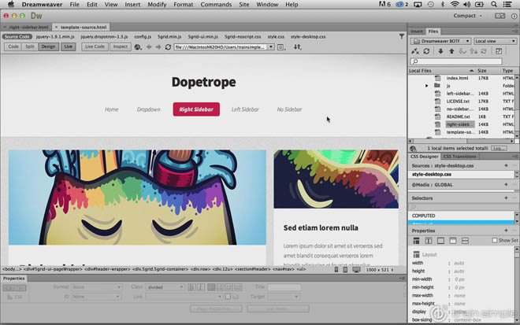520x325 pixels.
Task: Click the Left Sidebar nav link
Action: tap(245, 109)
